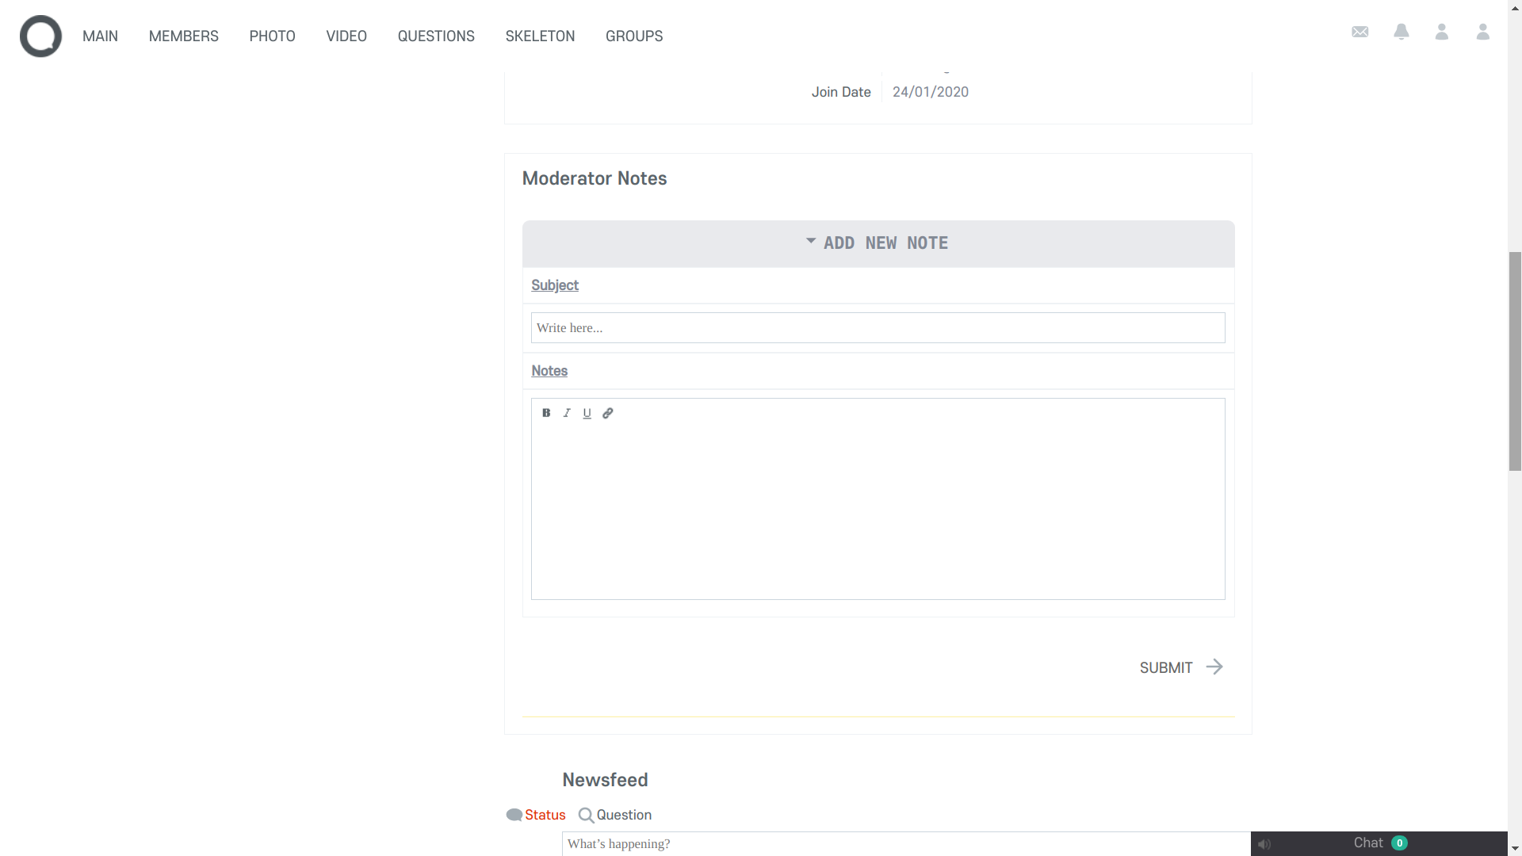Go to the Main menu item
This screenshot has height=856, width=1522.
click(100, 36)
